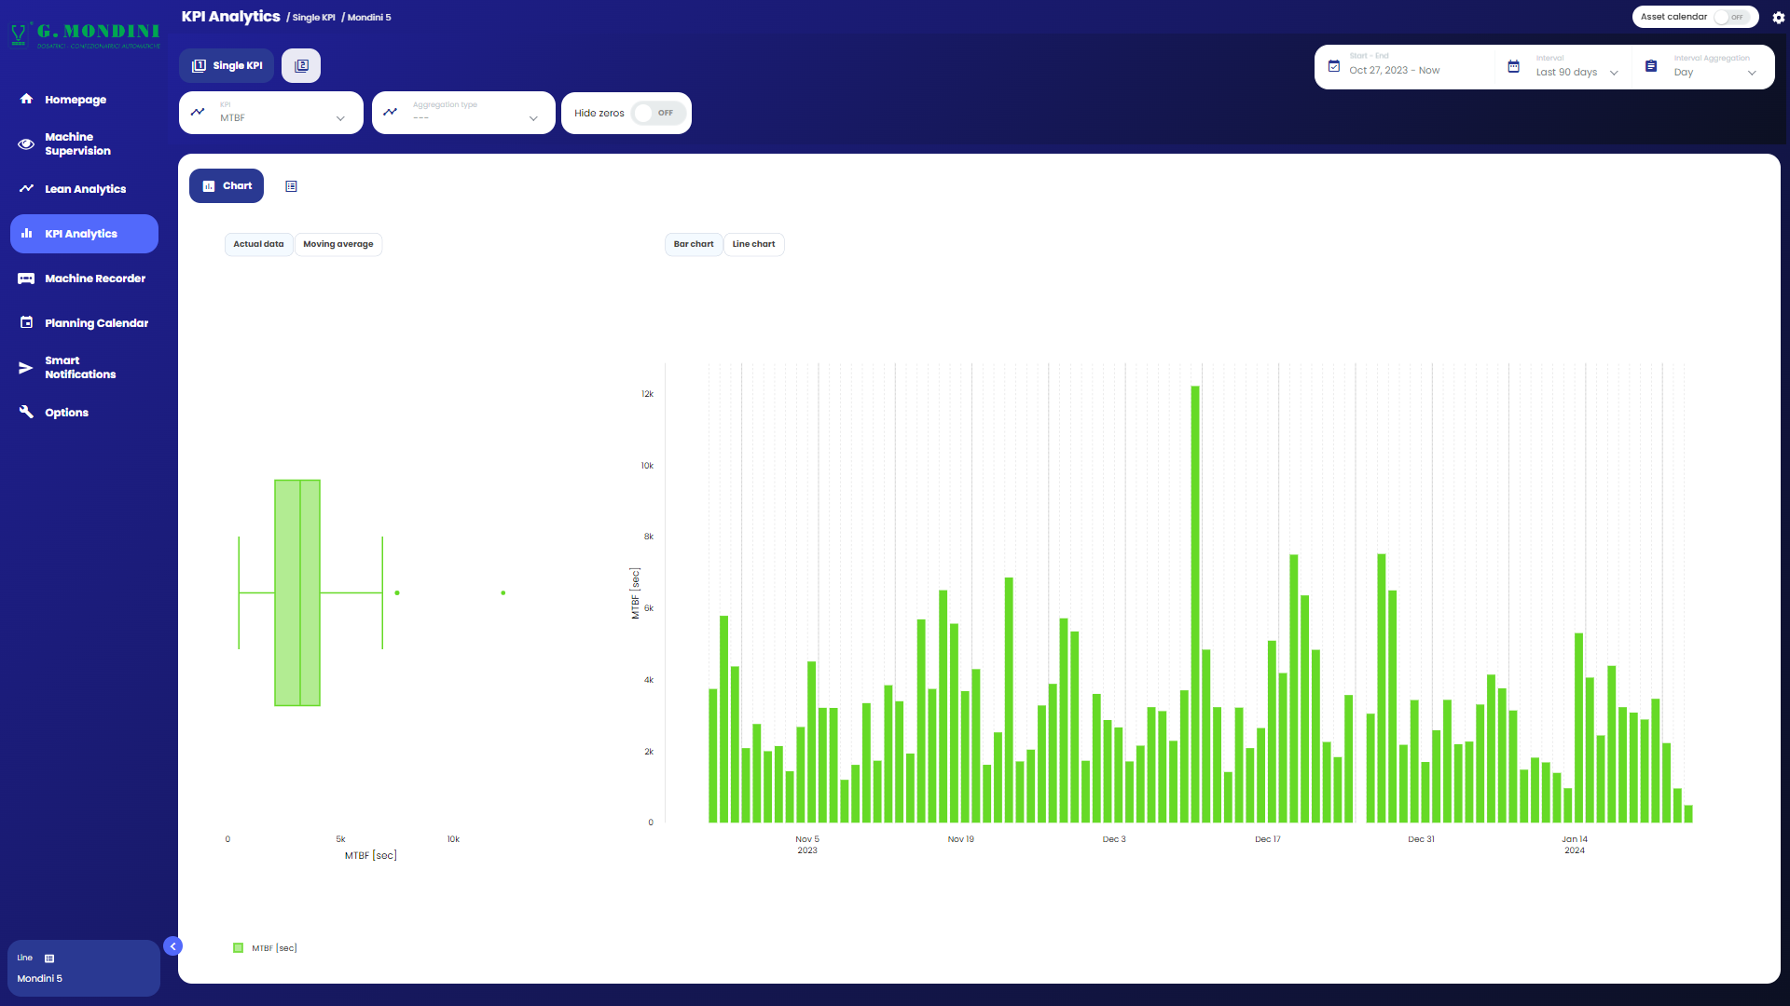Select the Moving average tab
1790x1006 pixels.
[337, 244]
